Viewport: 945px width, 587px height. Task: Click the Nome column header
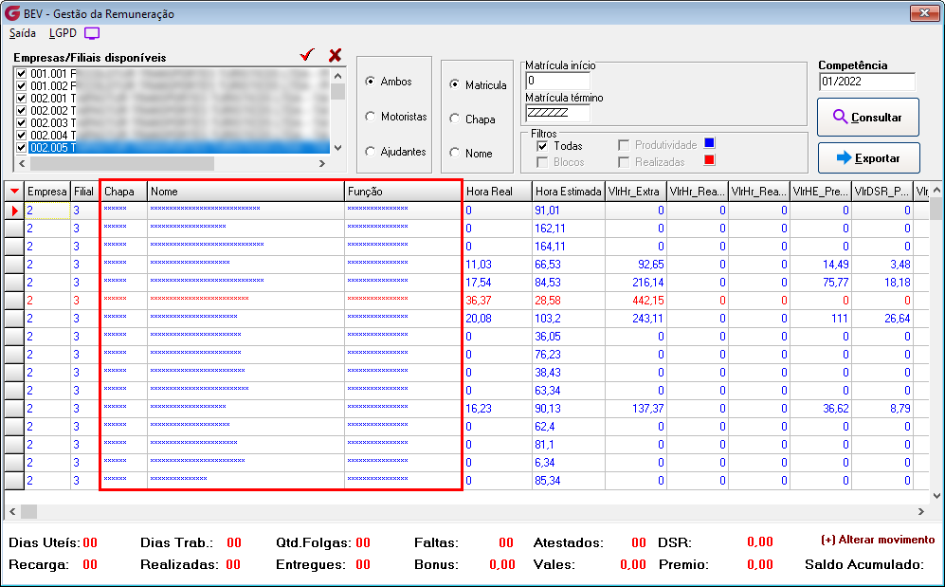coord(245,192)
